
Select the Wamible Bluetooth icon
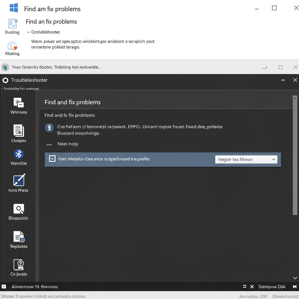coord(19,154)
